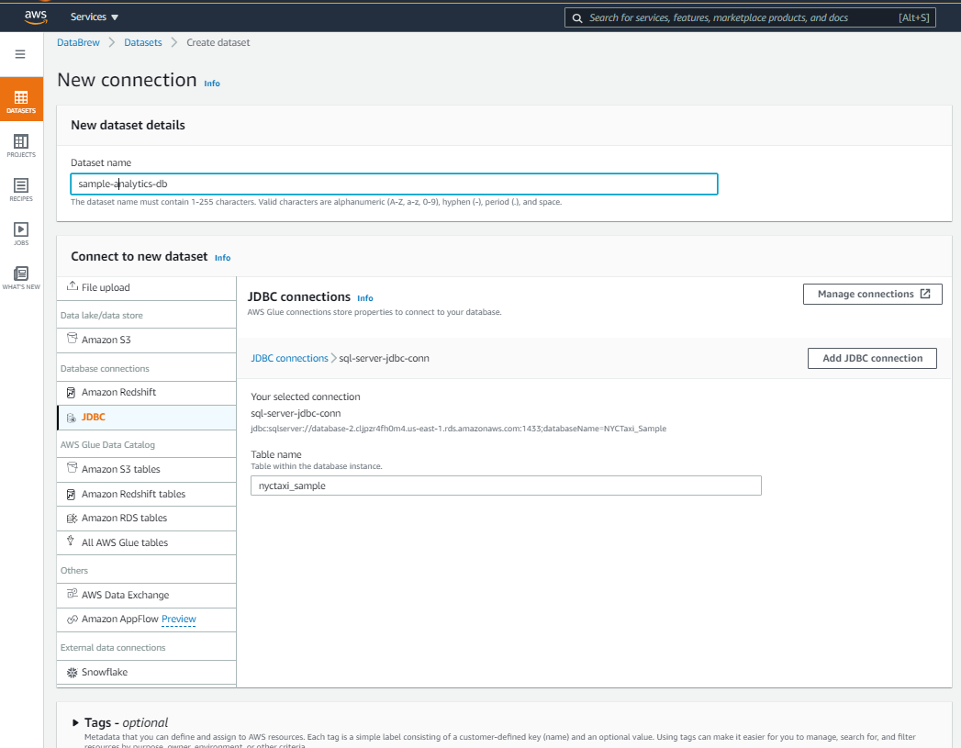Open the Services dropdown
The height and width of the screenshot is (748, 961).
[x=89, y=16]
